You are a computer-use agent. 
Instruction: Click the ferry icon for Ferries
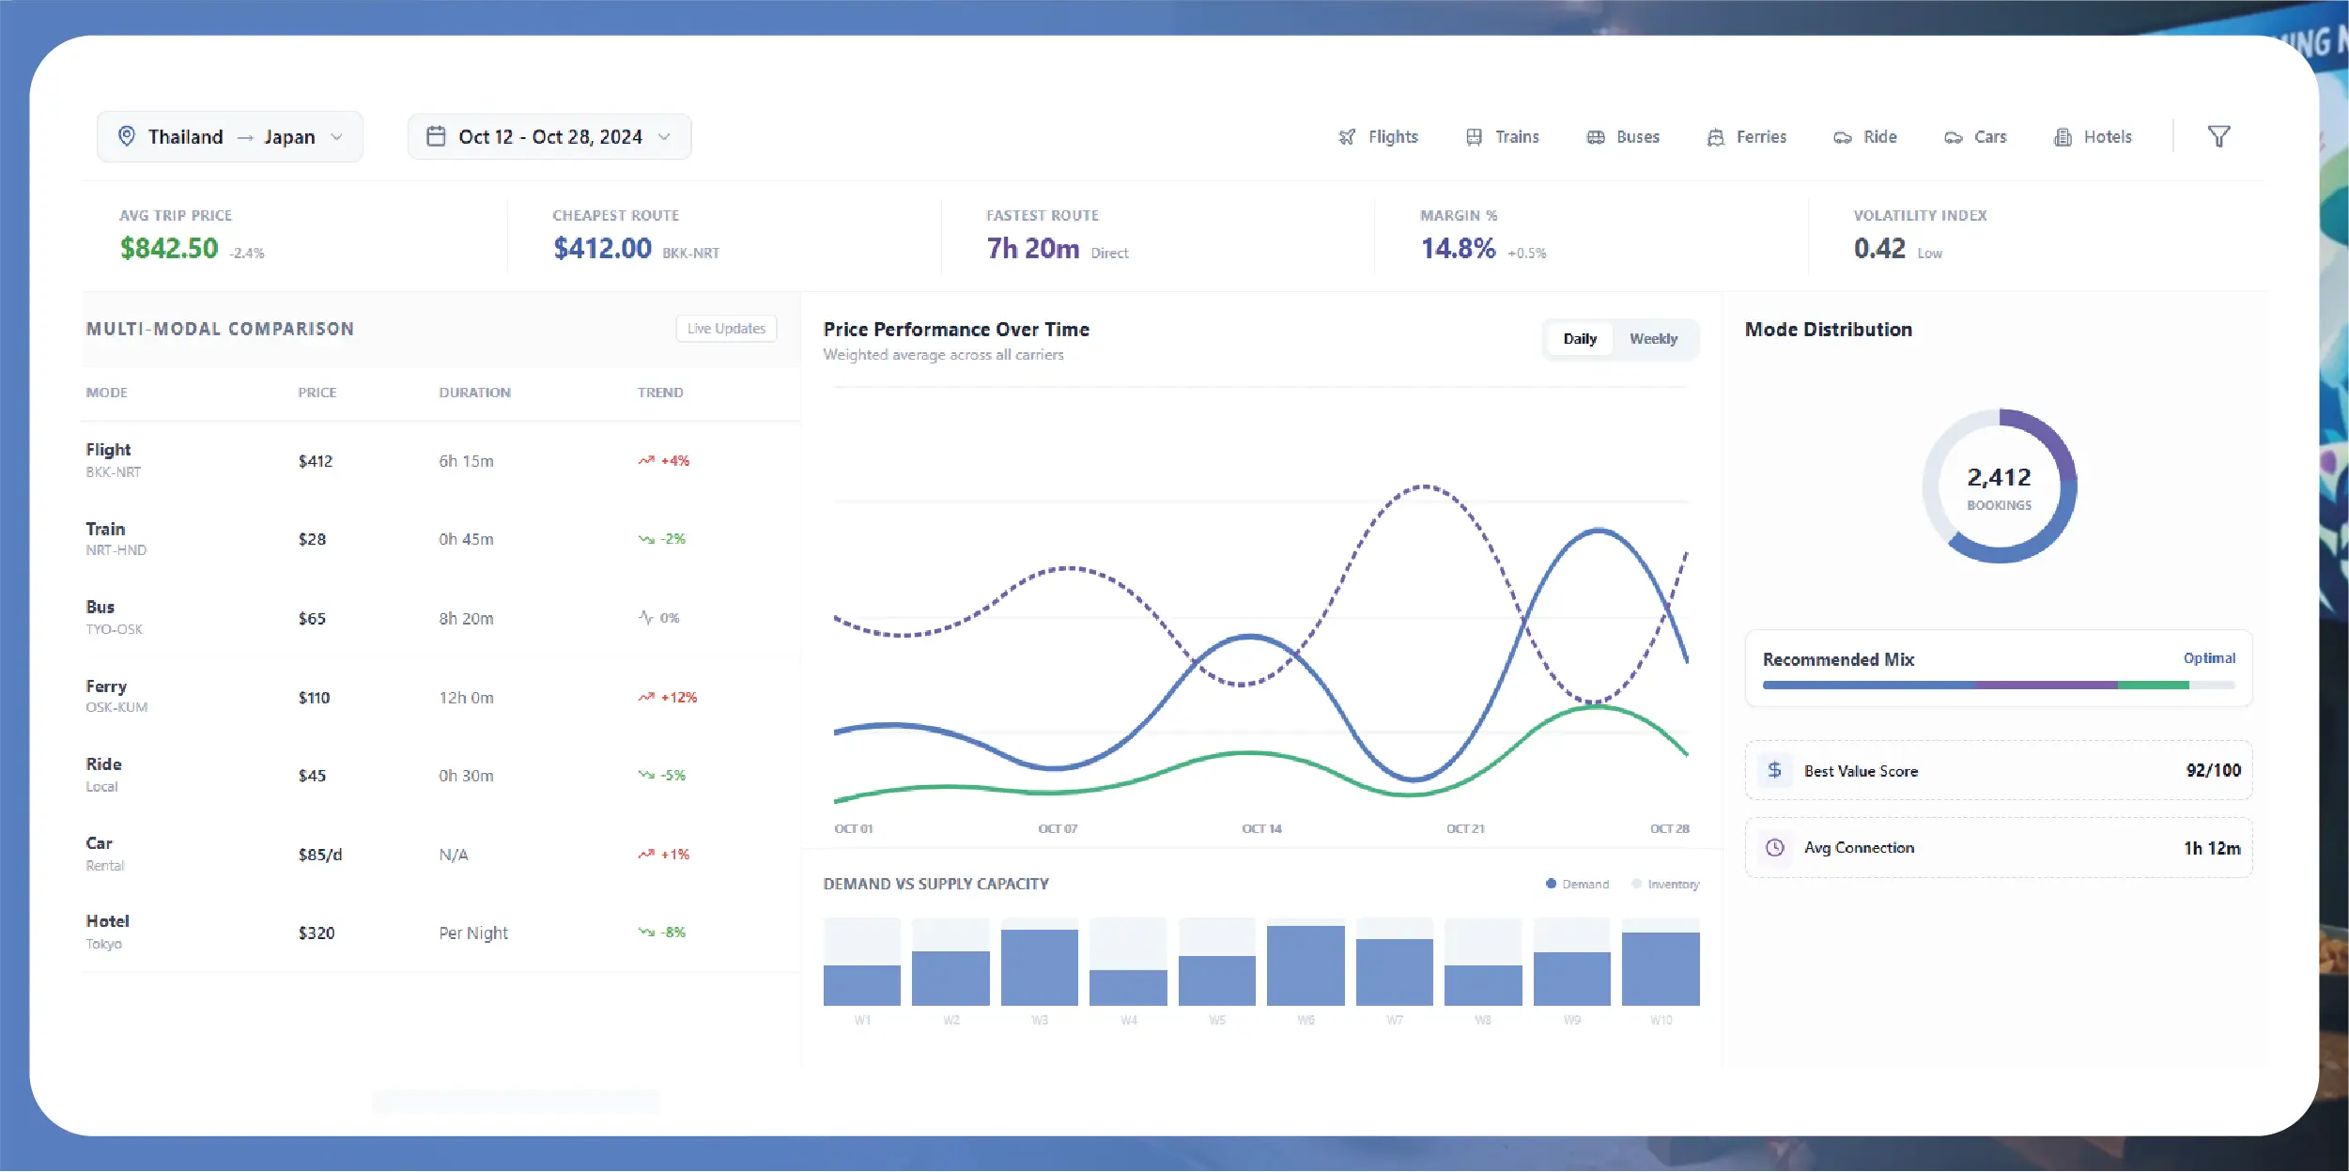1716,137
